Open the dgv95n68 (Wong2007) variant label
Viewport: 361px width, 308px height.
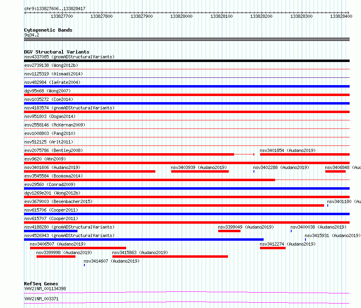point(47,91)
